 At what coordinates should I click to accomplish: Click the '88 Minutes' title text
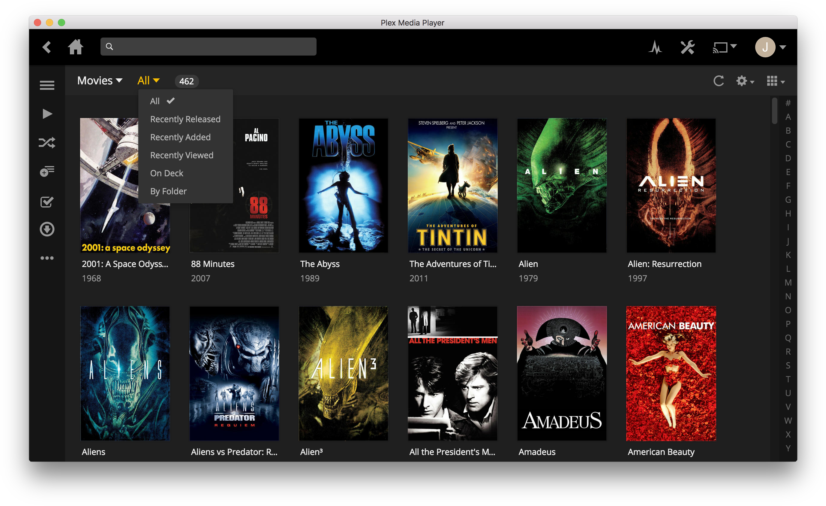click(x=212, y=264)
